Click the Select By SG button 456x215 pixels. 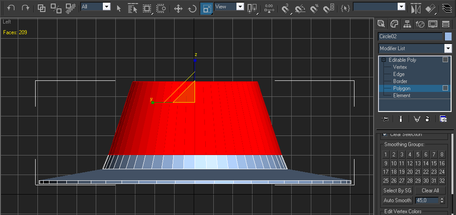click(x=397, y=191)
